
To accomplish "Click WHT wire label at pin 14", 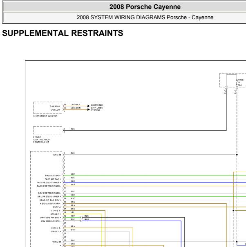I will pos(73,198).
